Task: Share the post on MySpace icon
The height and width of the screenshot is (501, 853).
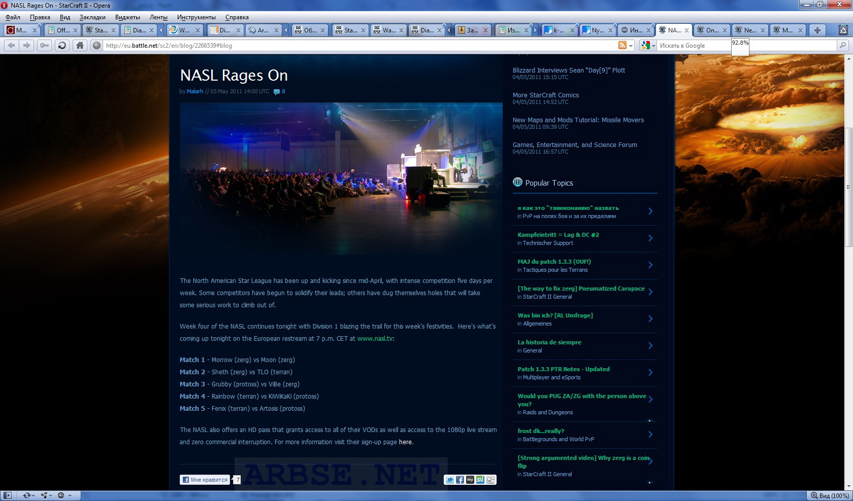Action: 470,480
